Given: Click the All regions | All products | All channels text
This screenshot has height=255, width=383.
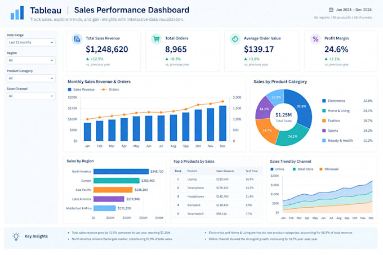Looking at the screenshot, I should coord(342,17).
